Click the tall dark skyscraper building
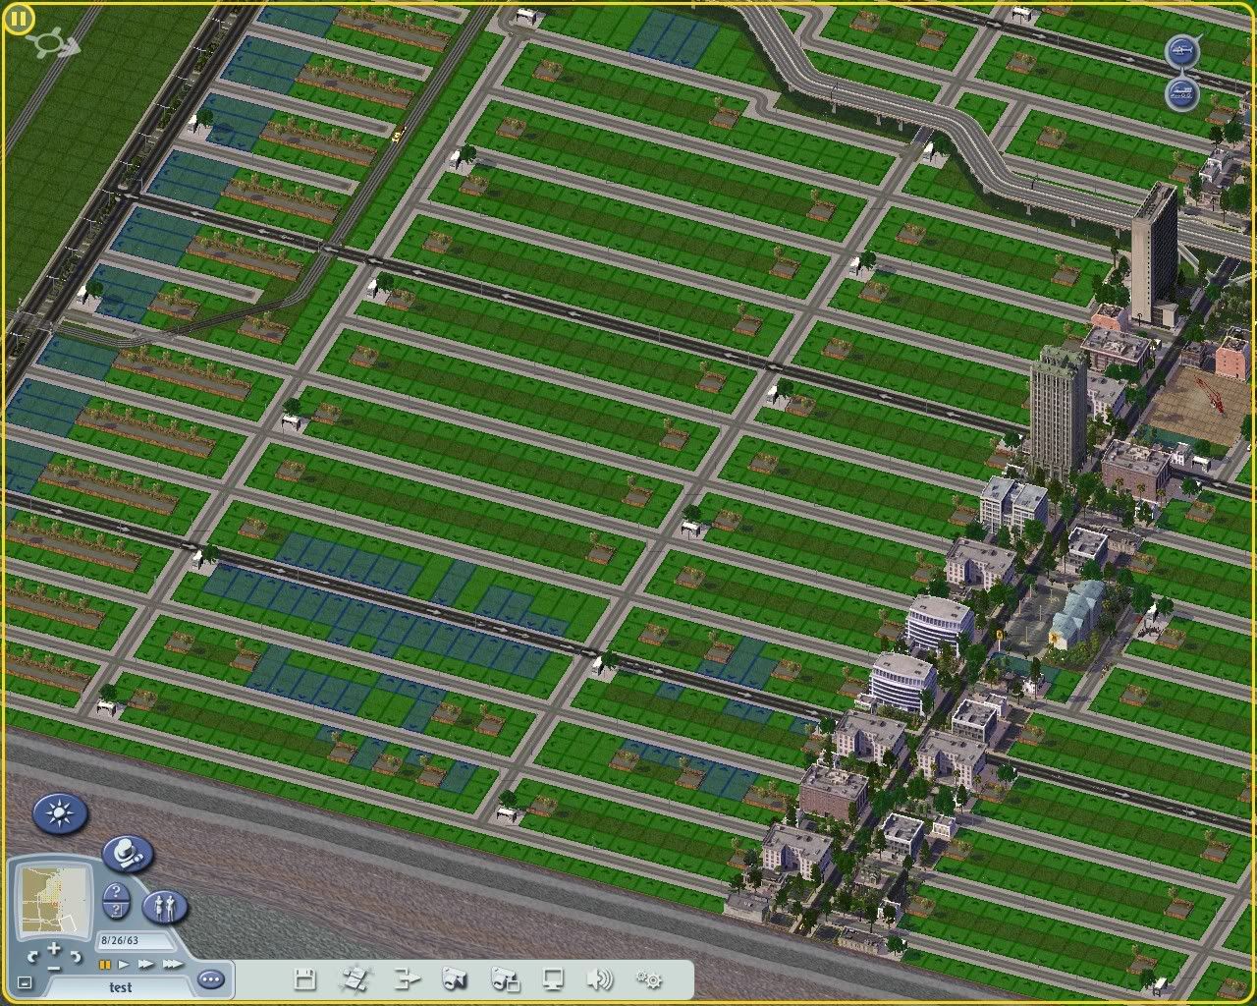This screenshot has width=1257, height=1006. [x=1153, y=253]
